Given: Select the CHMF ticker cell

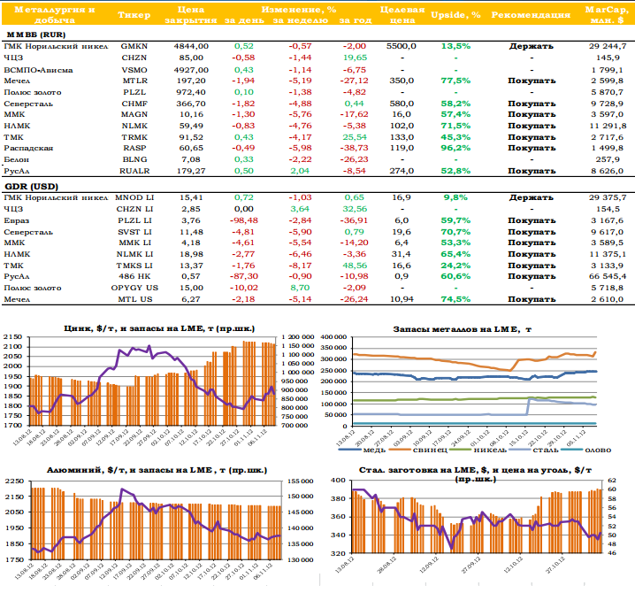Looking at the screenshot, I should (134, 104).
